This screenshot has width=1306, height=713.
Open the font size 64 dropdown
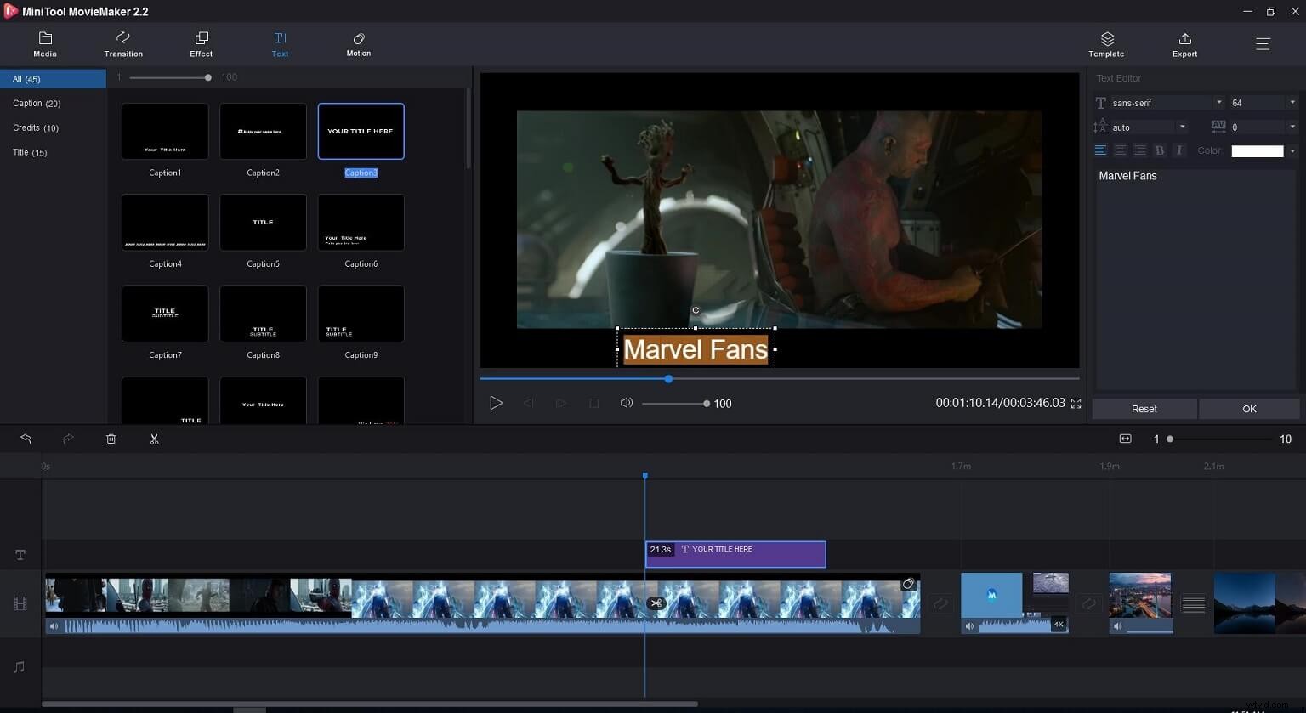click(1293, 102)
